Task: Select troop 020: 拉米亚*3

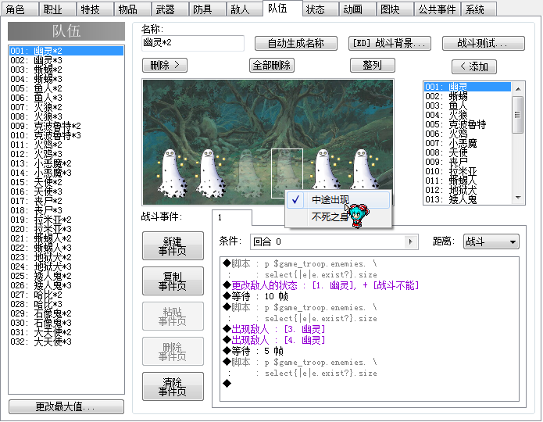Action: 66,229
